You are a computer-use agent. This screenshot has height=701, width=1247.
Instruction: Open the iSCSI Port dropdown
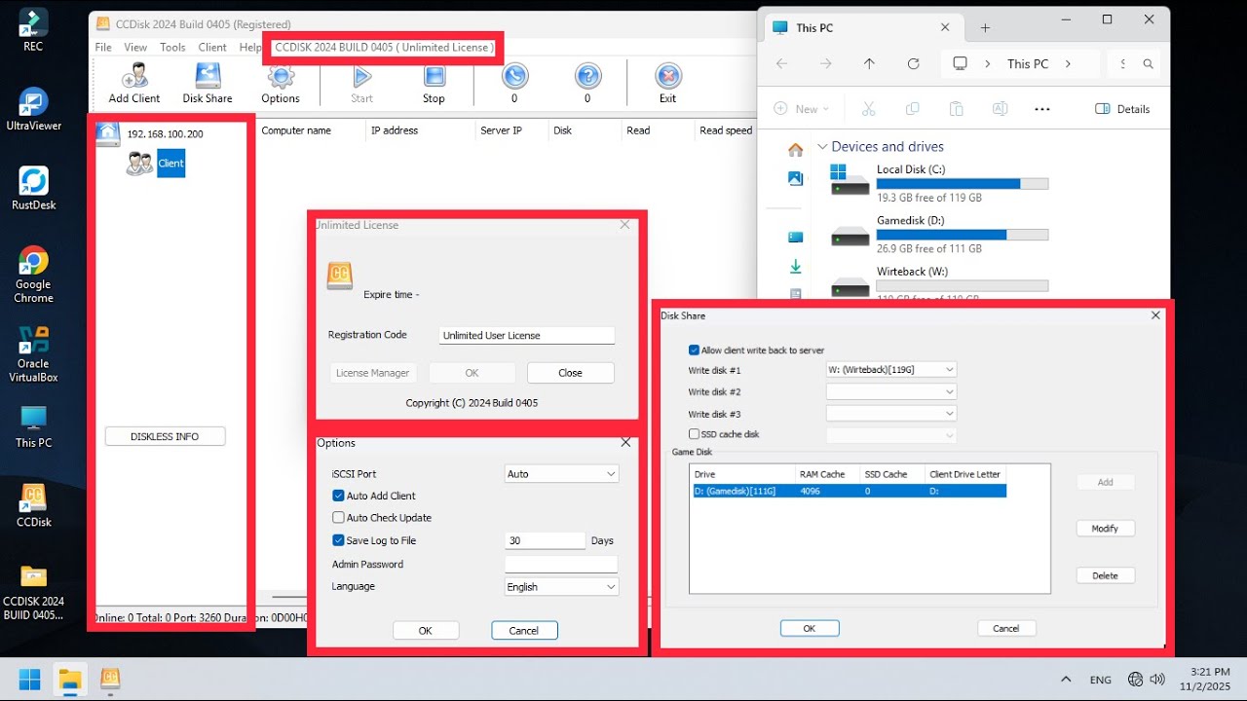(x=561, y=474)
